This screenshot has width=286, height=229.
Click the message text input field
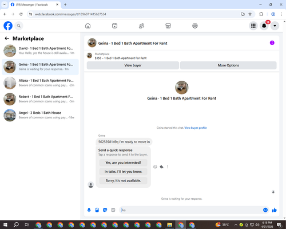[191, 210]
